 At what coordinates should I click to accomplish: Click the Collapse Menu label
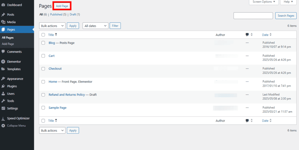click(x=16, y=125)
